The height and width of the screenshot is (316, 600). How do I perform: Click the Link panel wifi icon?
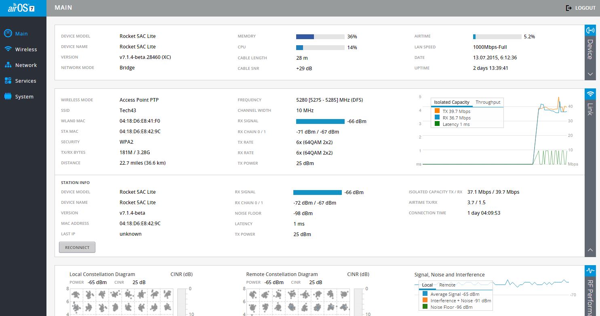(x=590, y=94)
